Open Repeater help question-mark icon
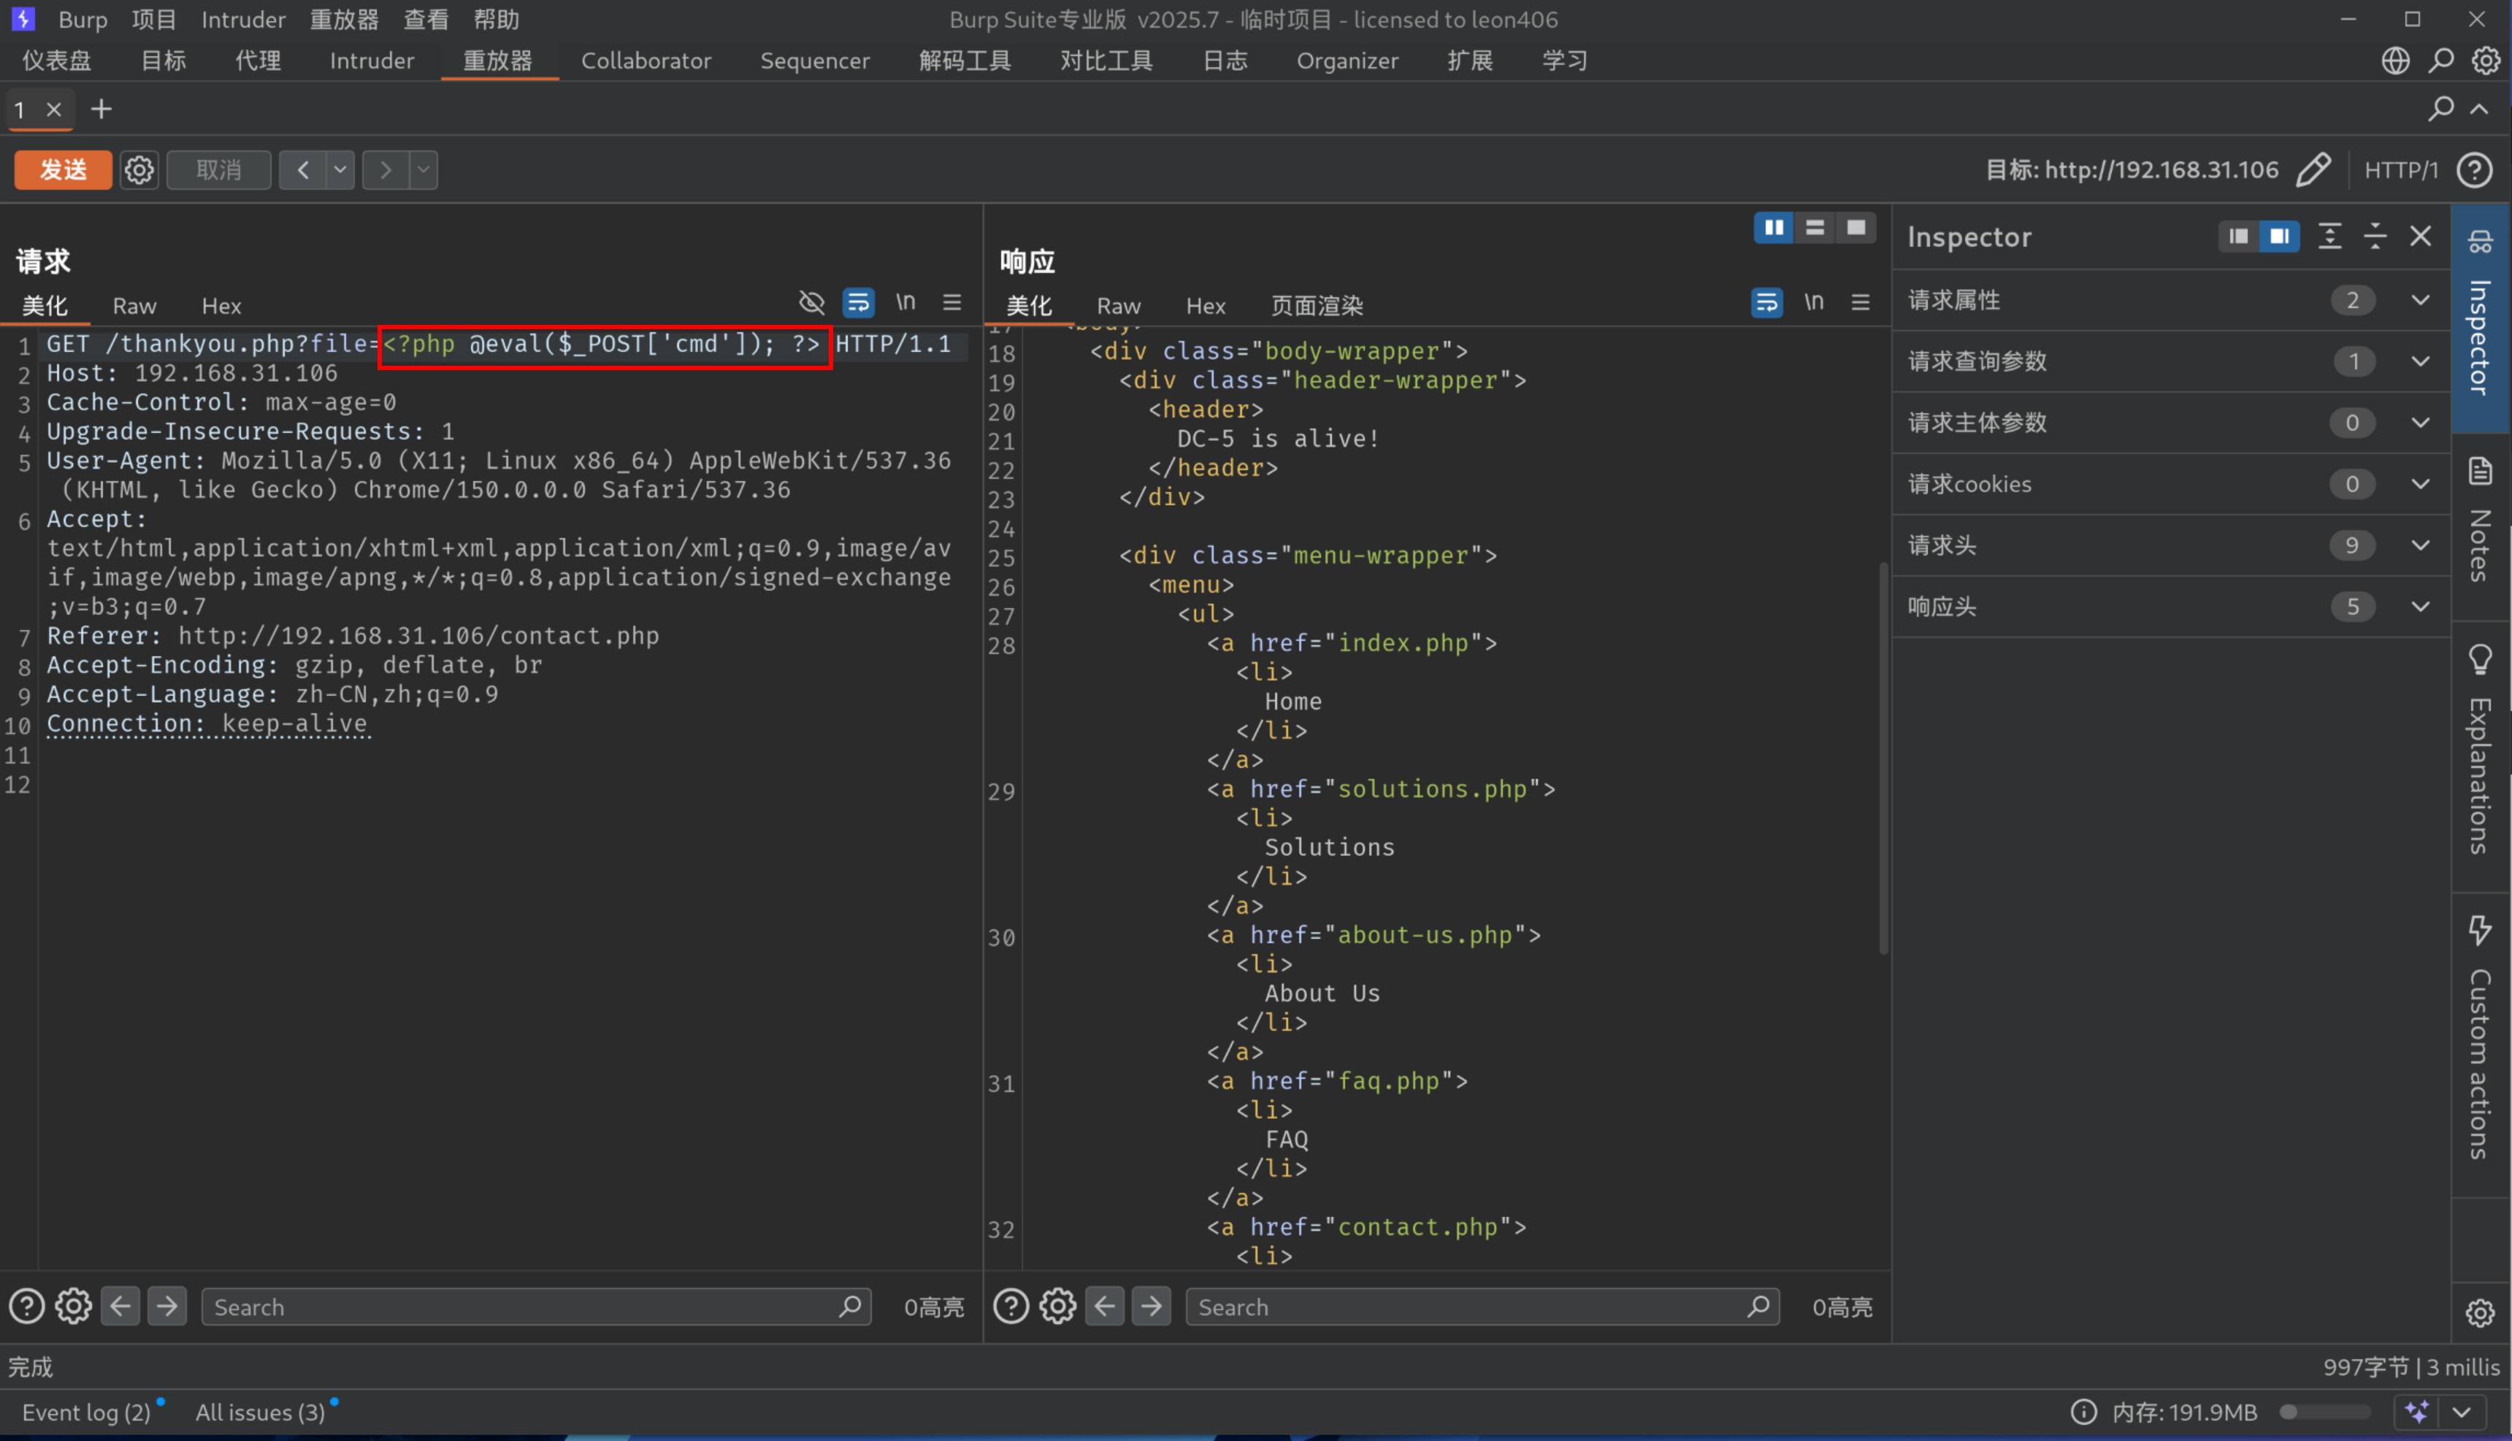Screen dimensions: 2512x1441 click(2474, 169)
